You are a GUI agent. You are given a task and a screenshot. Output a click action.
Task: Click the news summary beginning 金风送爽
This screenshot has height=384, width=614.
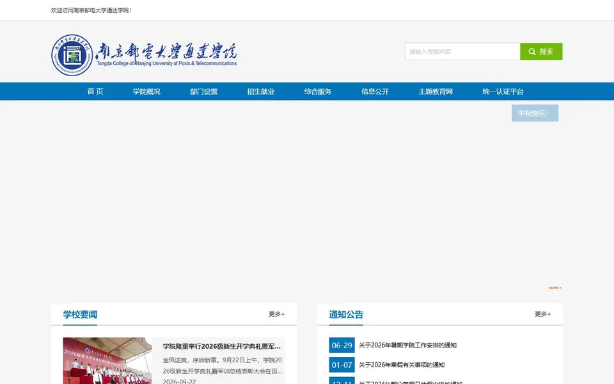click(223, 365)
